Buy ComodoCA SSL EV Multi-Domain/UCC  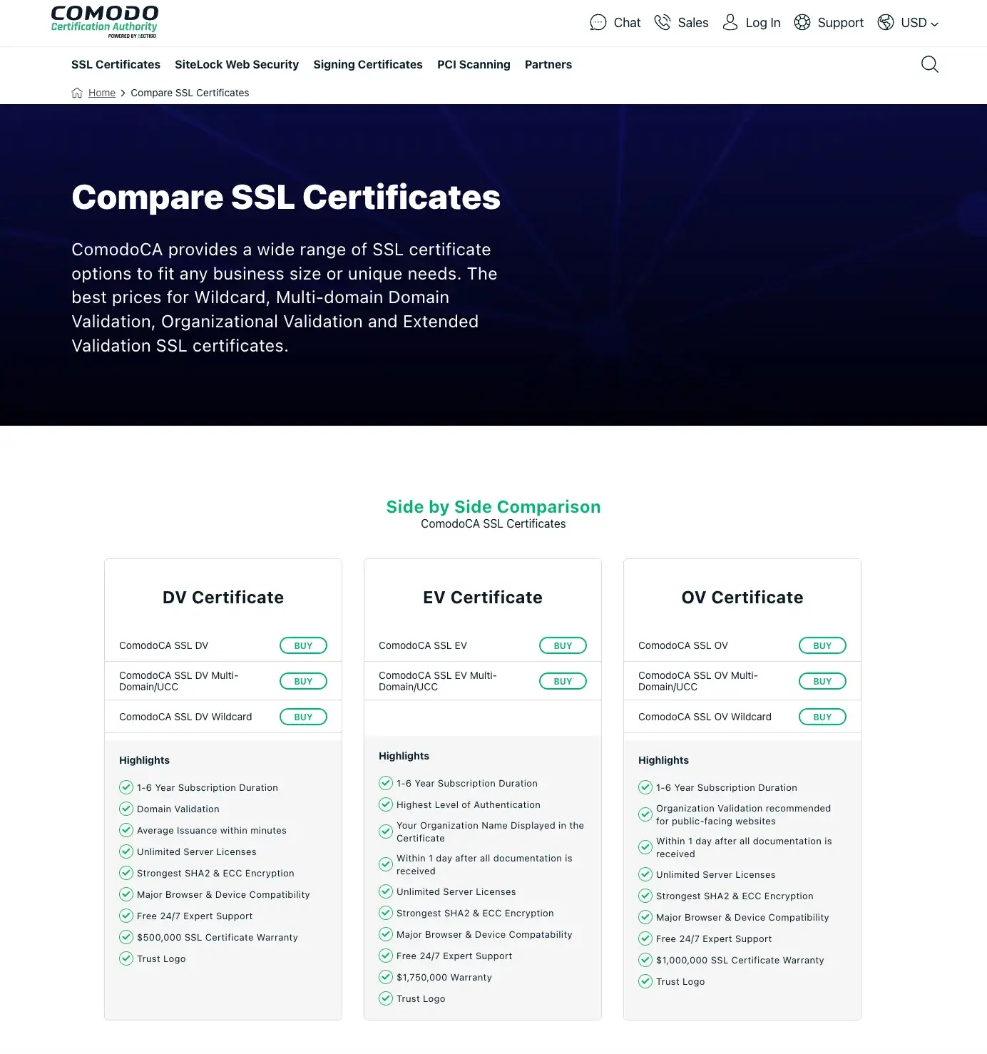point(563,681)
